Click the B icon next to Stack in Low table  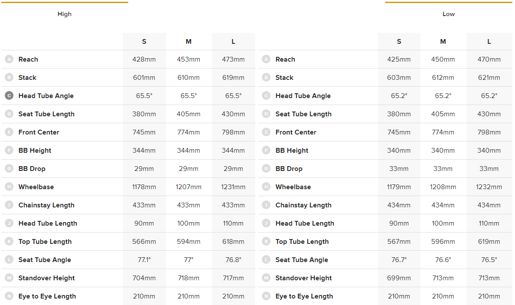tap(266, 78)
